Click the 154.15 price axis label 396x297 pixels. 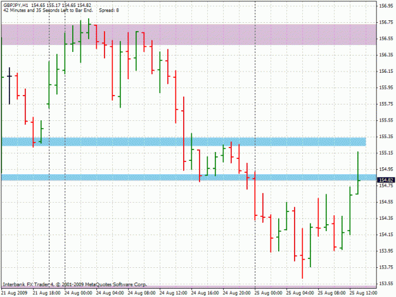[x=386, y=234]
